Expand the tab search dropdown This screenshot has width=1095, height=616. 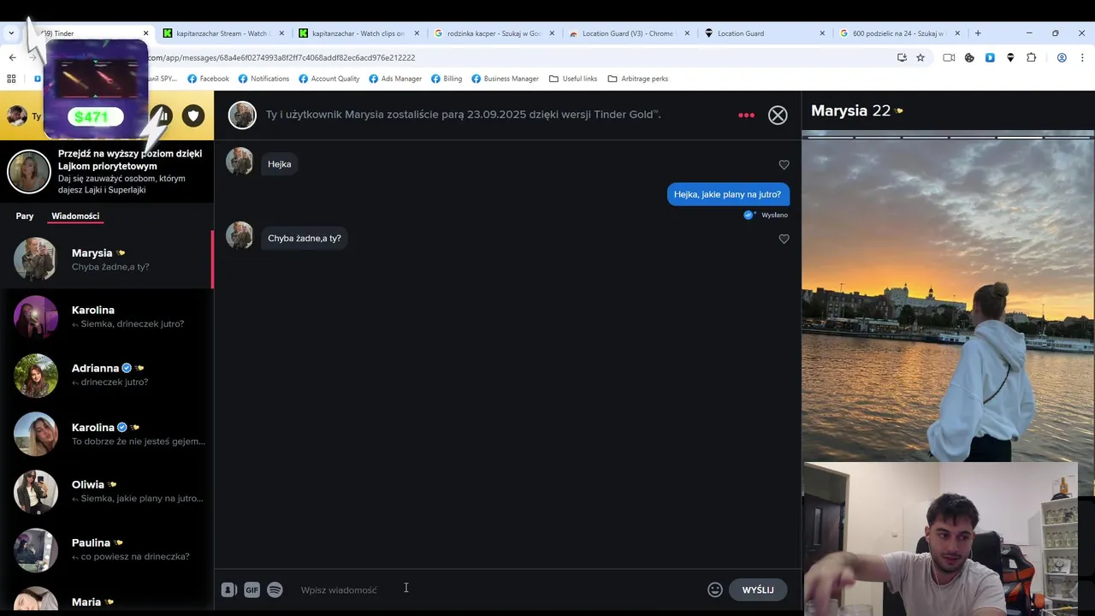pyautogui.click(x=11, y=33)
